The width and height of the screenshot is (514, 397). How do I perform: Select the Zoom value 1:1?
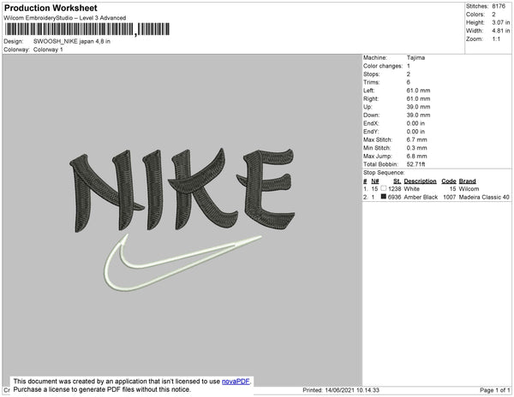click(x=496, y=39)
